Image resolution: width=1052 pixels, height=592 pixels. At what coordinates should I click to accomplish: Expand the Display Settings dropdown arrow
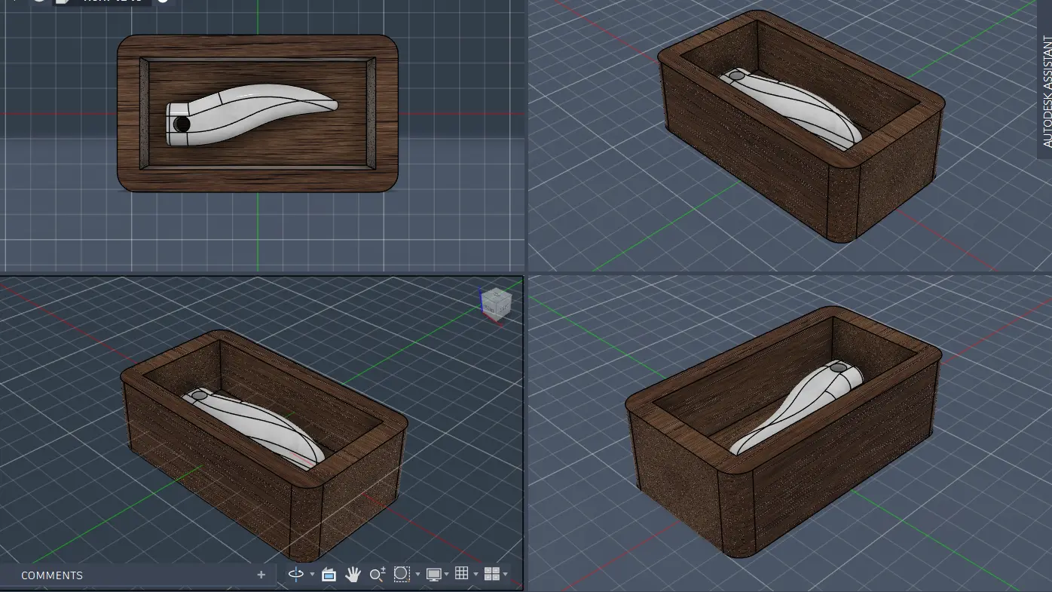point(447,575)
